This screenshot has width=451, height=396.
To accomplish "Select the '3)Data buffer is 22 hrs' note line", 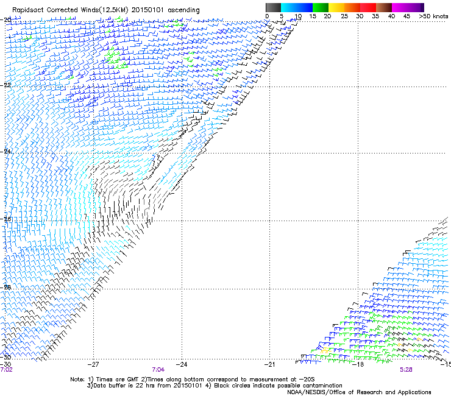I will [x=215, y=386].
